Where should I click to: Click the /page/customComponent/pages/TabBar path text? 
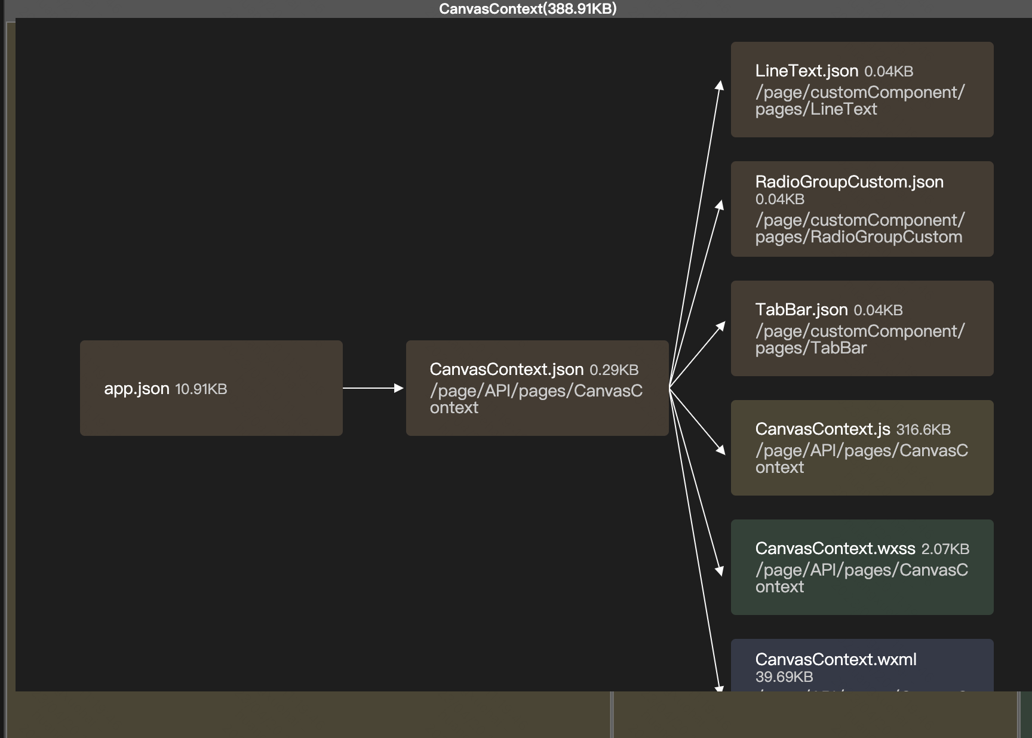point(860,339)
